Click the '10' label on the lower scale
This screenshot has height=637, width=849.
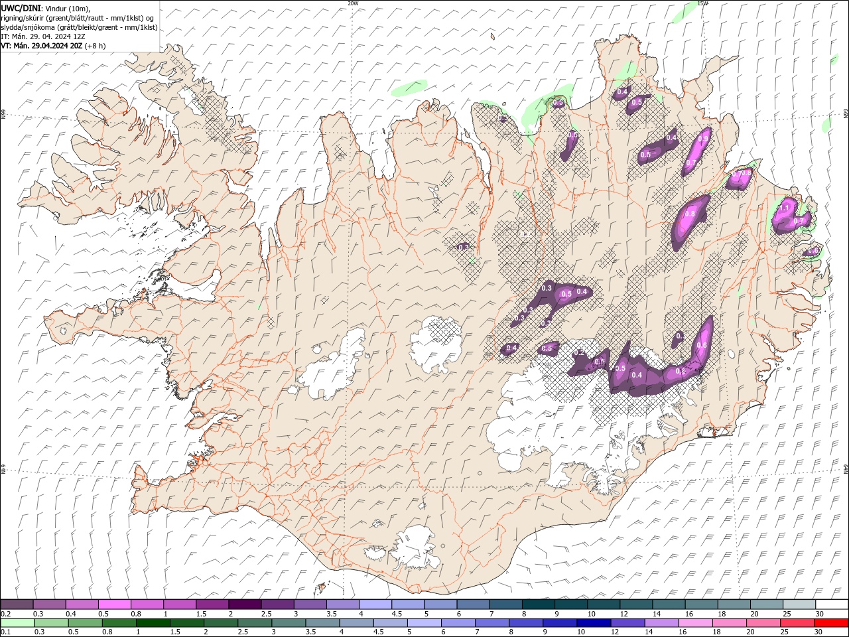point(580,632)
